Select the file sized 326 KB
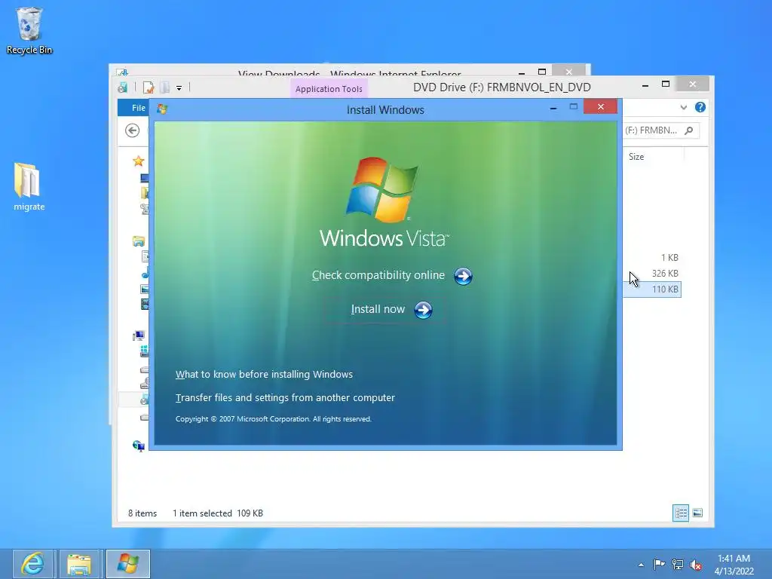 (x=665, y=273)
